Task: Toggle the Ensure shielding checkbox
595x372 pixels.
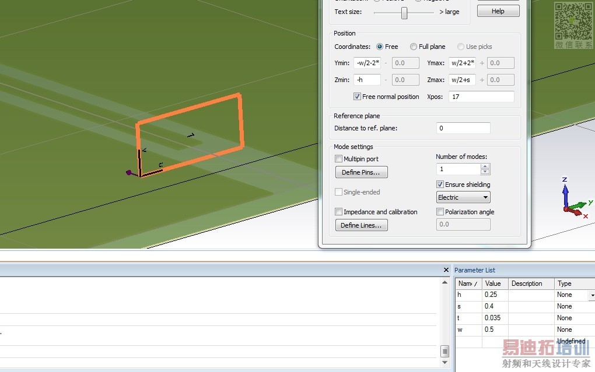Action: click(440, 185)
